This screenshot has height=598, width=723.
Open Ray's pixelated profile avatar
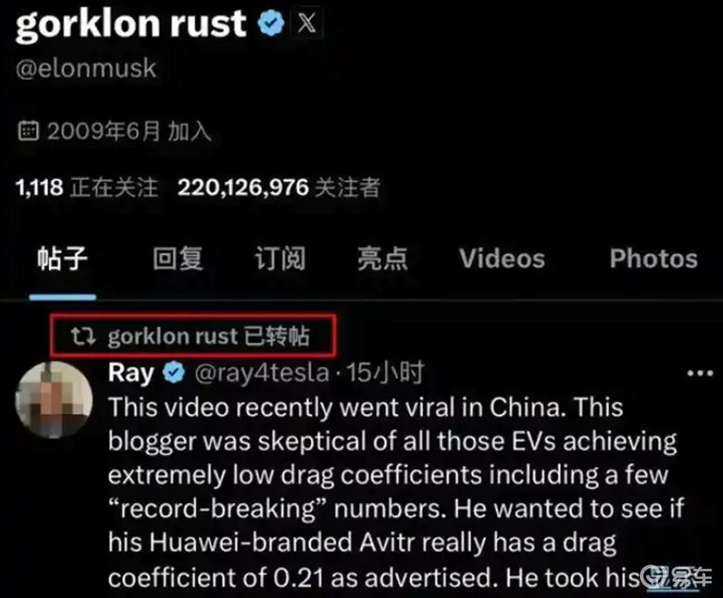coord(54,400)
